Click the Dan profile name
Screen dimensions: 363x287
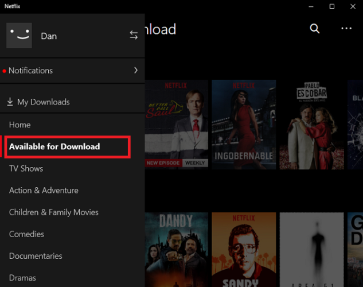[49, 36]
